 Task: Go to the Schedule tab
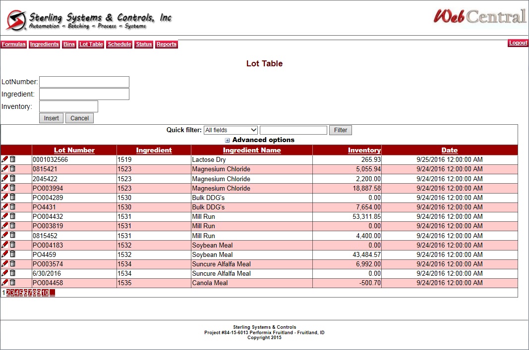pos(119,45)
